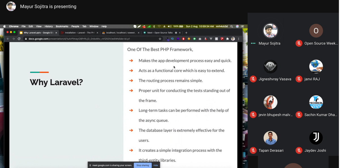The image size is (340, 168).
Task: Click the speaking indicator dots beside Mayur Sojitra
Action: tap(253, 43)
